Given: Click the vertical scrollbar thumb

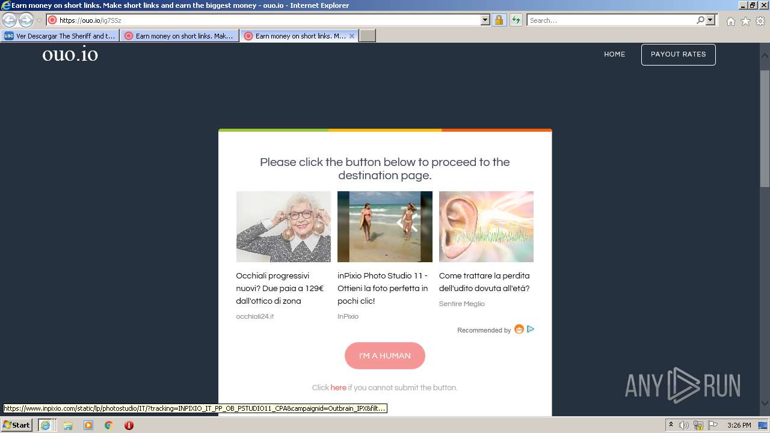Looking at the screenshot, I should click(765, 129).
